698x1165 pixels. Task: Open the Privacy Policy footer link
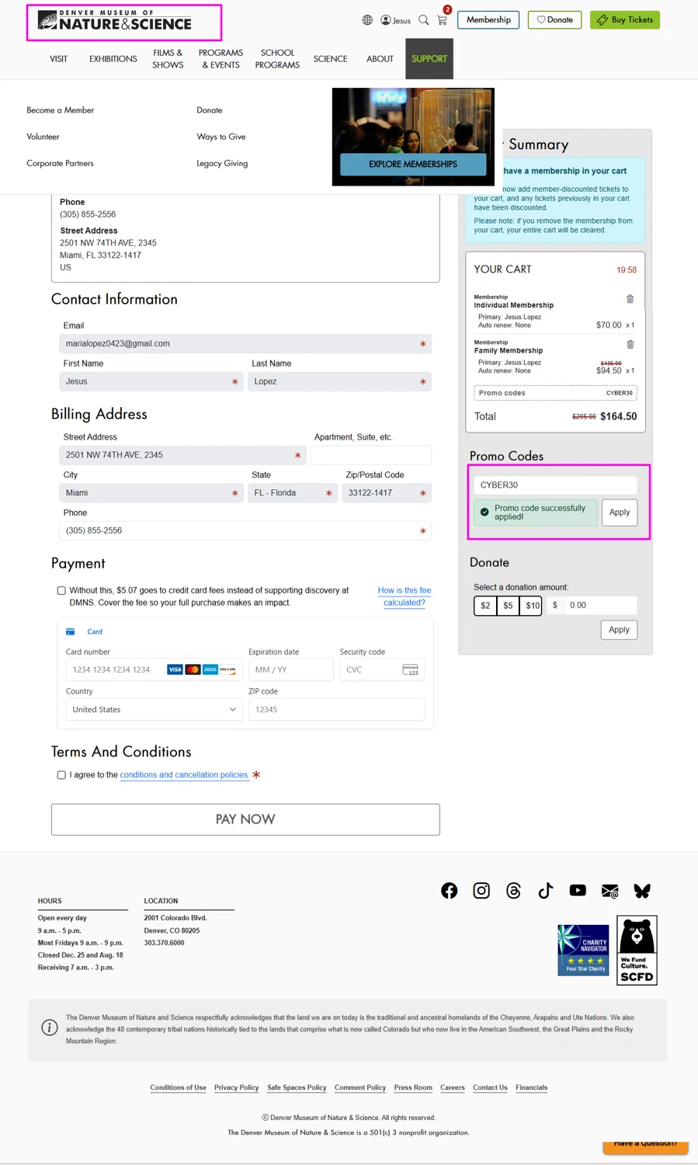point(237,1087)
